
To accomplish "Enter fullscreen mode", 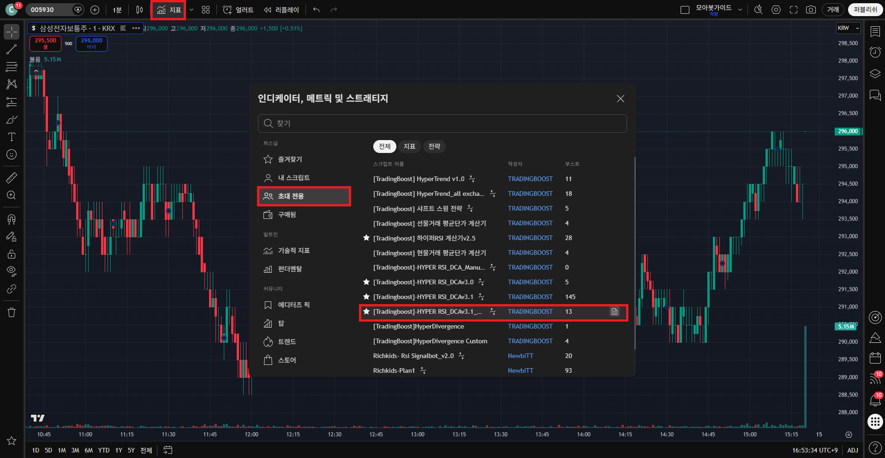I will tap(794, 10).
